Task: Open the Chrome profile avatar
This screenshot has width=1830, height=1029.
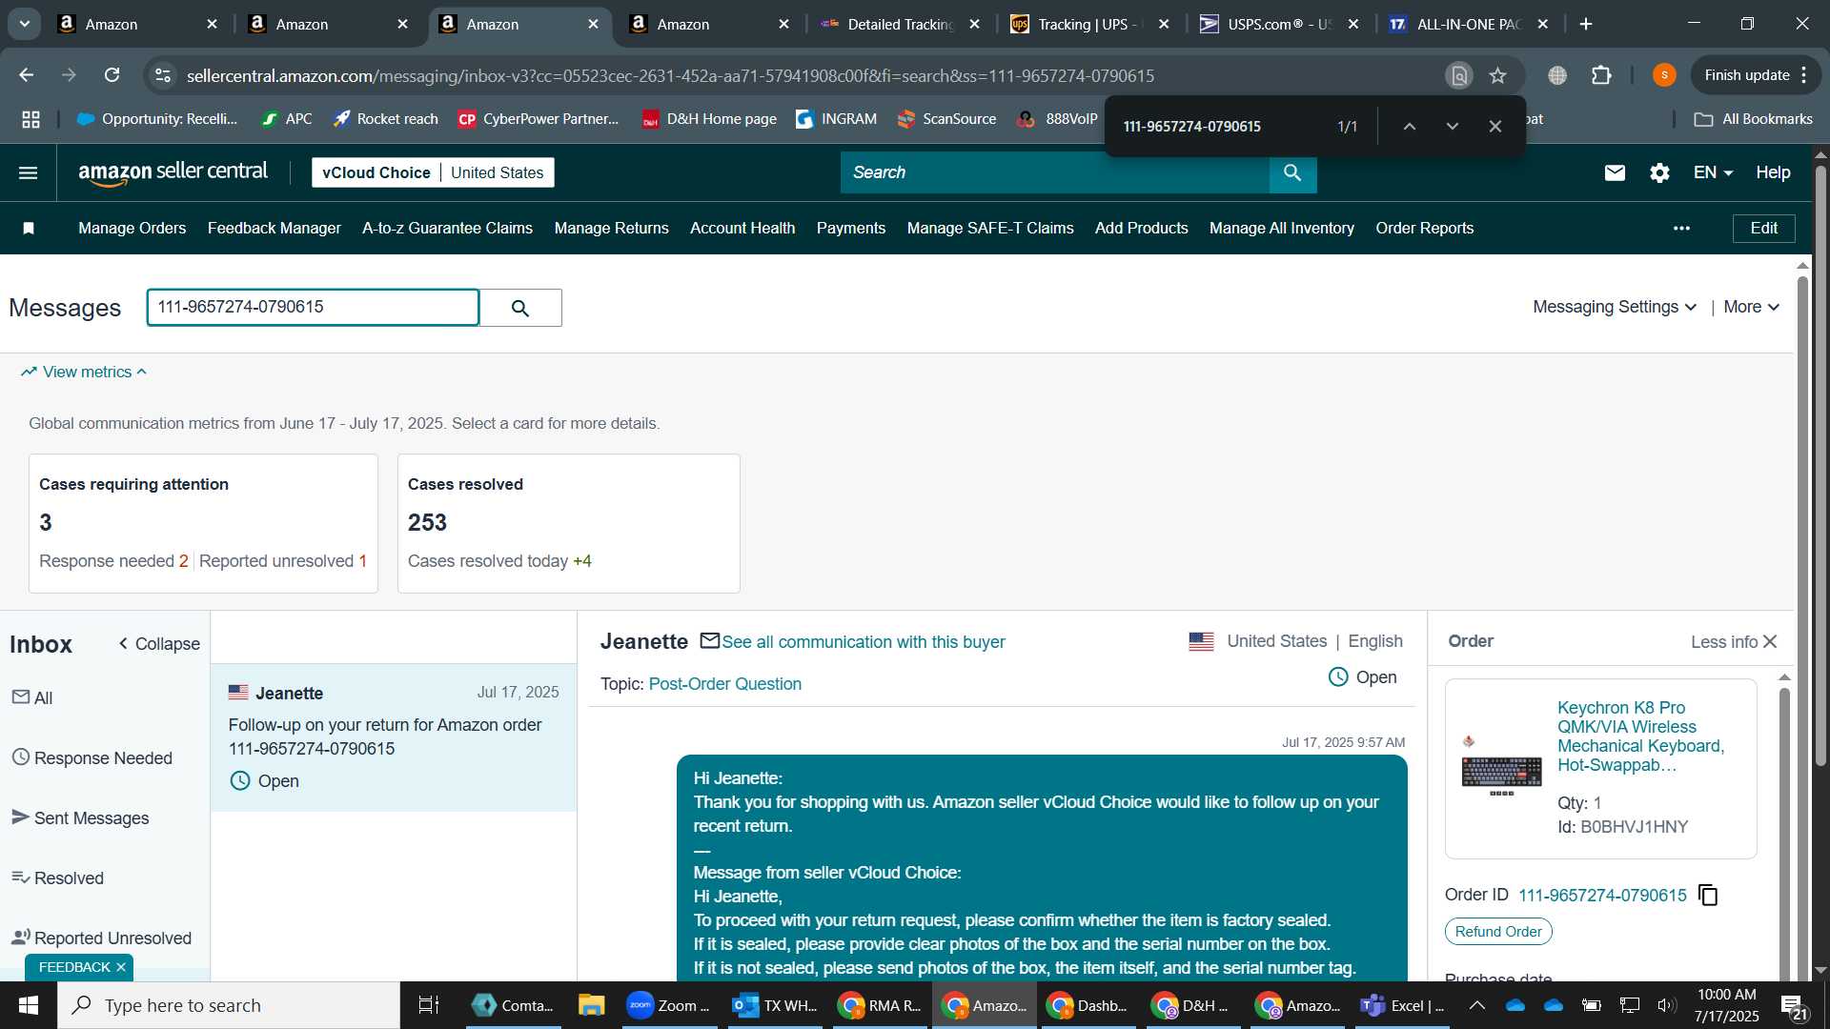Action: [1664, 75]
